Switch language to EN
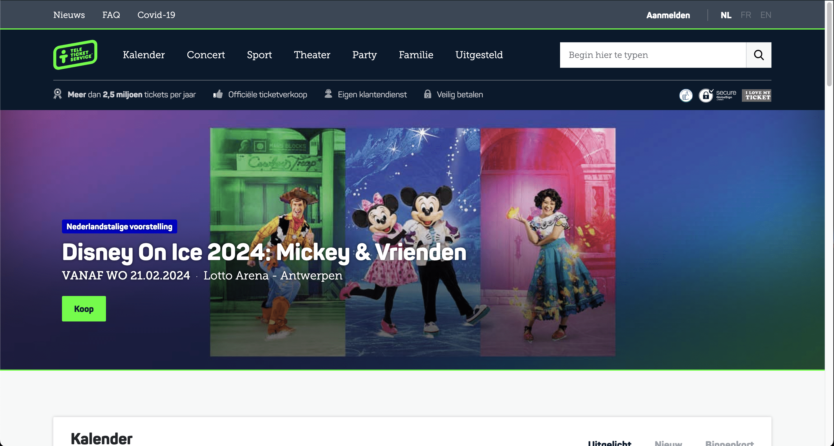The width and height of the screenshot is (834, 446). [x=766, y=15]
